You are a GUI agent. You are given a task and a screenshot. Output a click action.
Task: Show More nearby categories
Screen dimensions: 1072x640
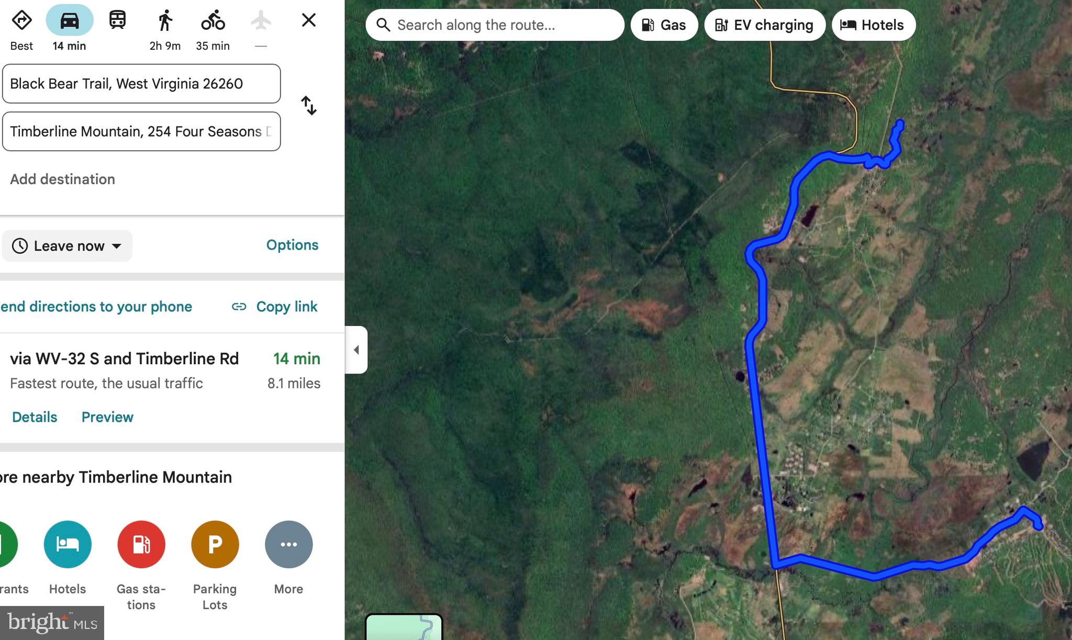coord(288,544)
